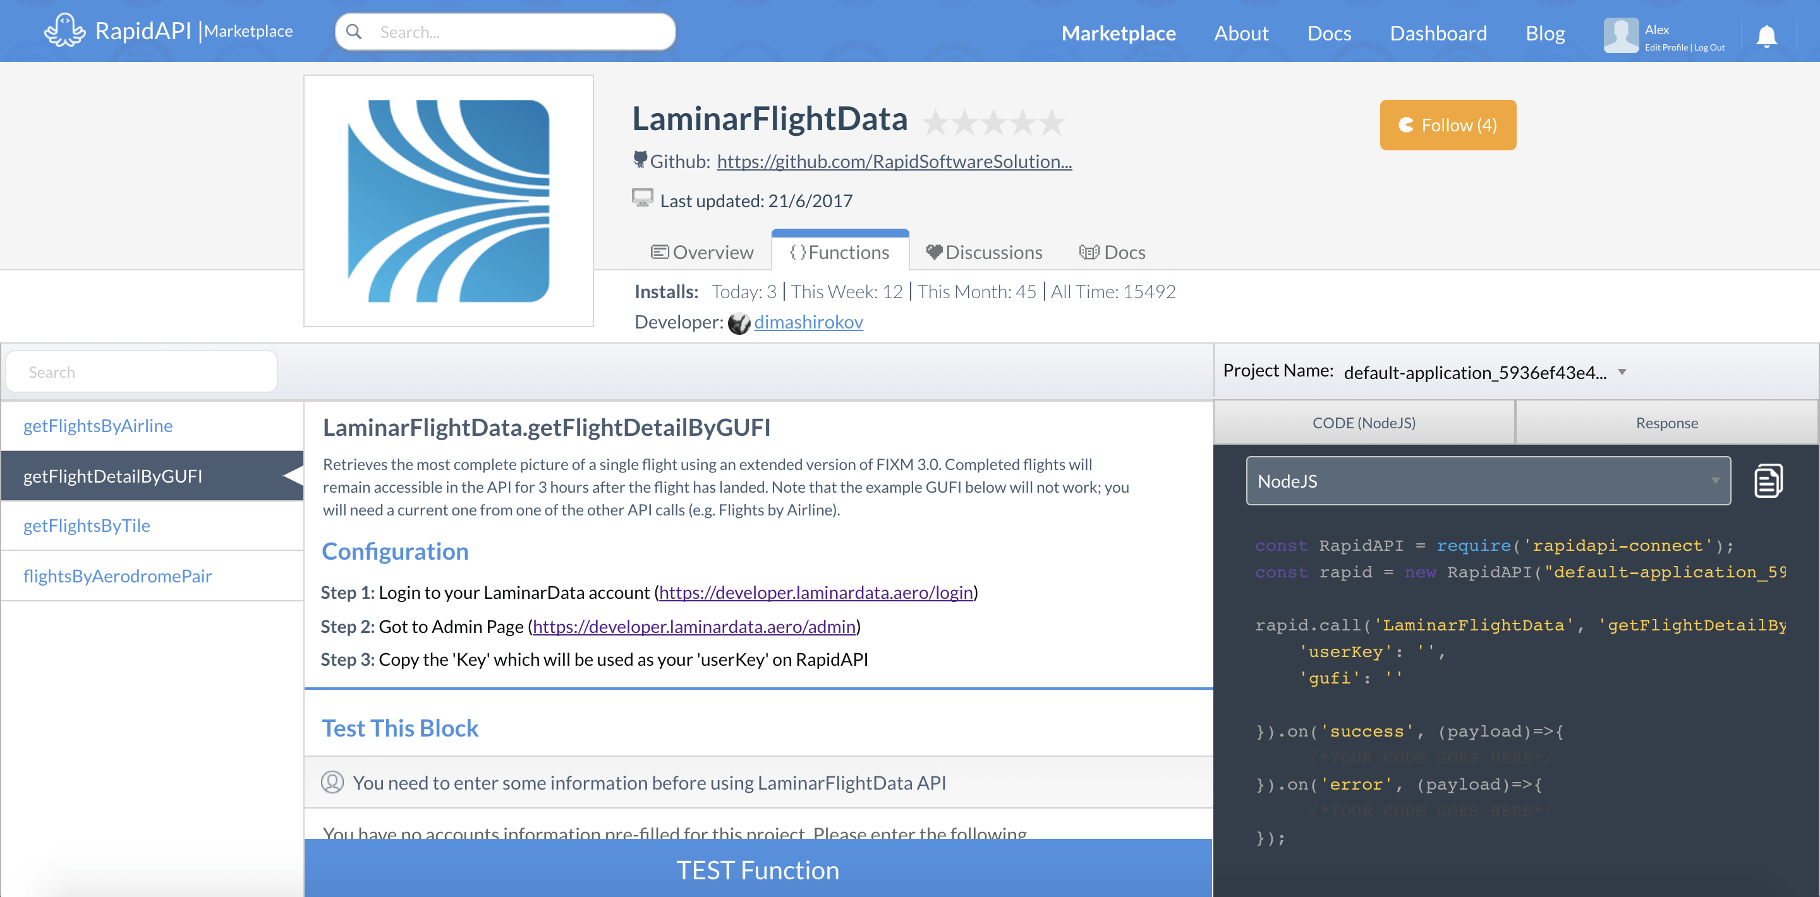Go to Marketplace in top navigation

coord(1119,33)
